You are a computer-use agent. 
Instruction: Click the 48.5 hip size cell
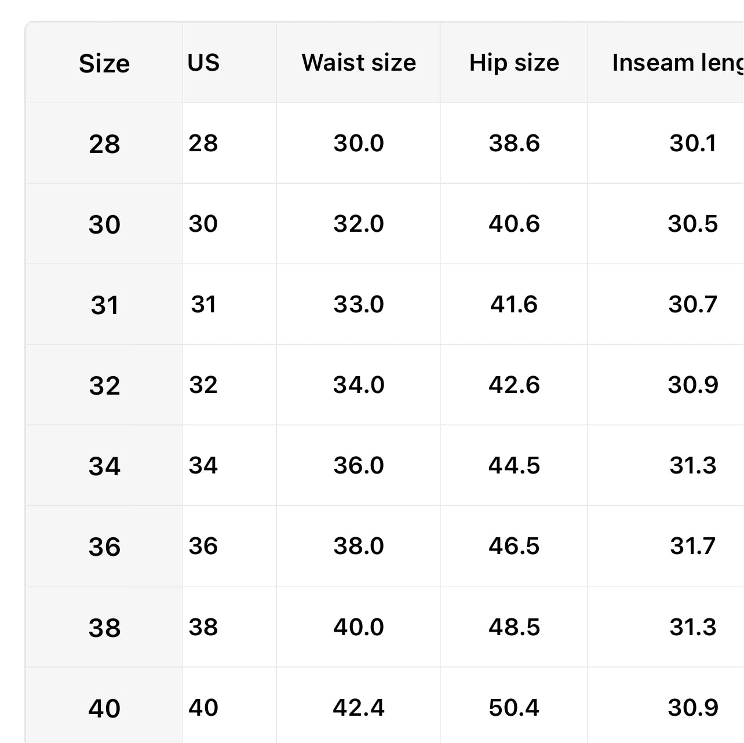[514, 627]
